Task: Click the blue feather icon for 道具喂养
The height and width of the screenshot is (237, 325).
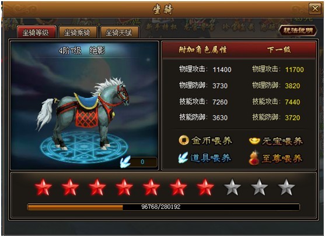Action: pyautogui.click(x=183, y=158)
